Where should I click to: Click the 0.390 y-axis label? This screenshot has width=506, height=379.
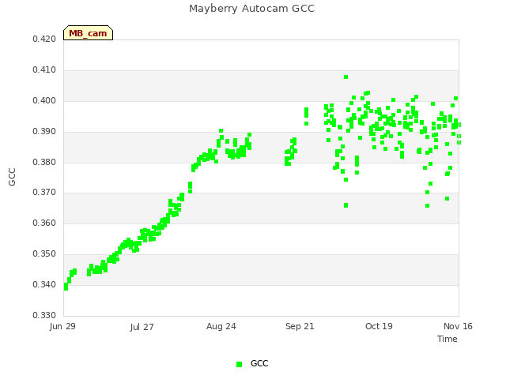[x=44, y=132]
